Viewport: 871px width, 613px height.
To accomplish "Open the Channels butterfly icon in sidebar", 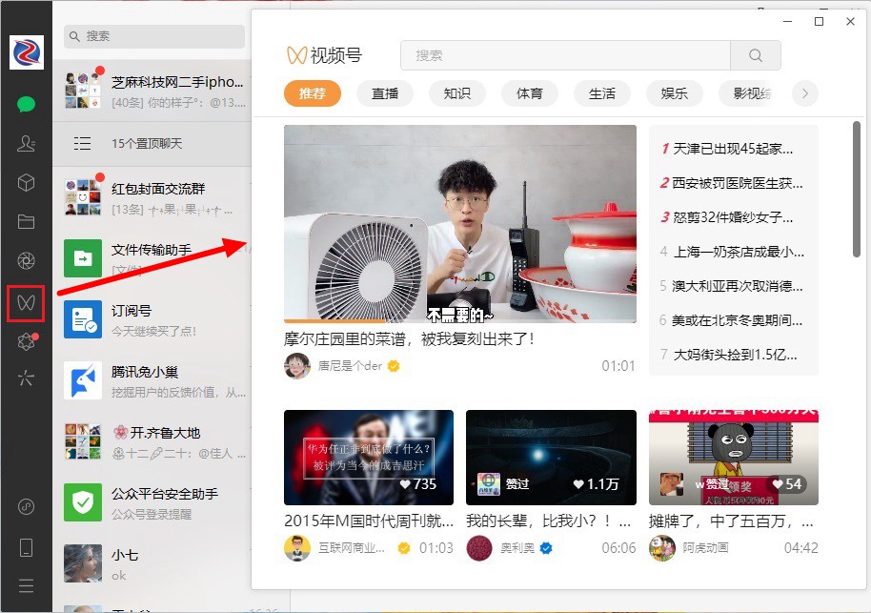I will 26,302.
